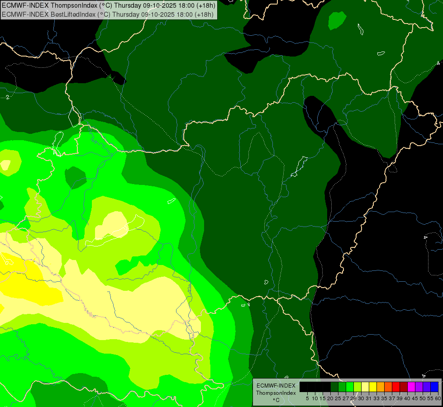The width and height of the screenshot is (443, 407).
Task: Click the BestLiftedIndex title line at top
Action: point(109,14)
